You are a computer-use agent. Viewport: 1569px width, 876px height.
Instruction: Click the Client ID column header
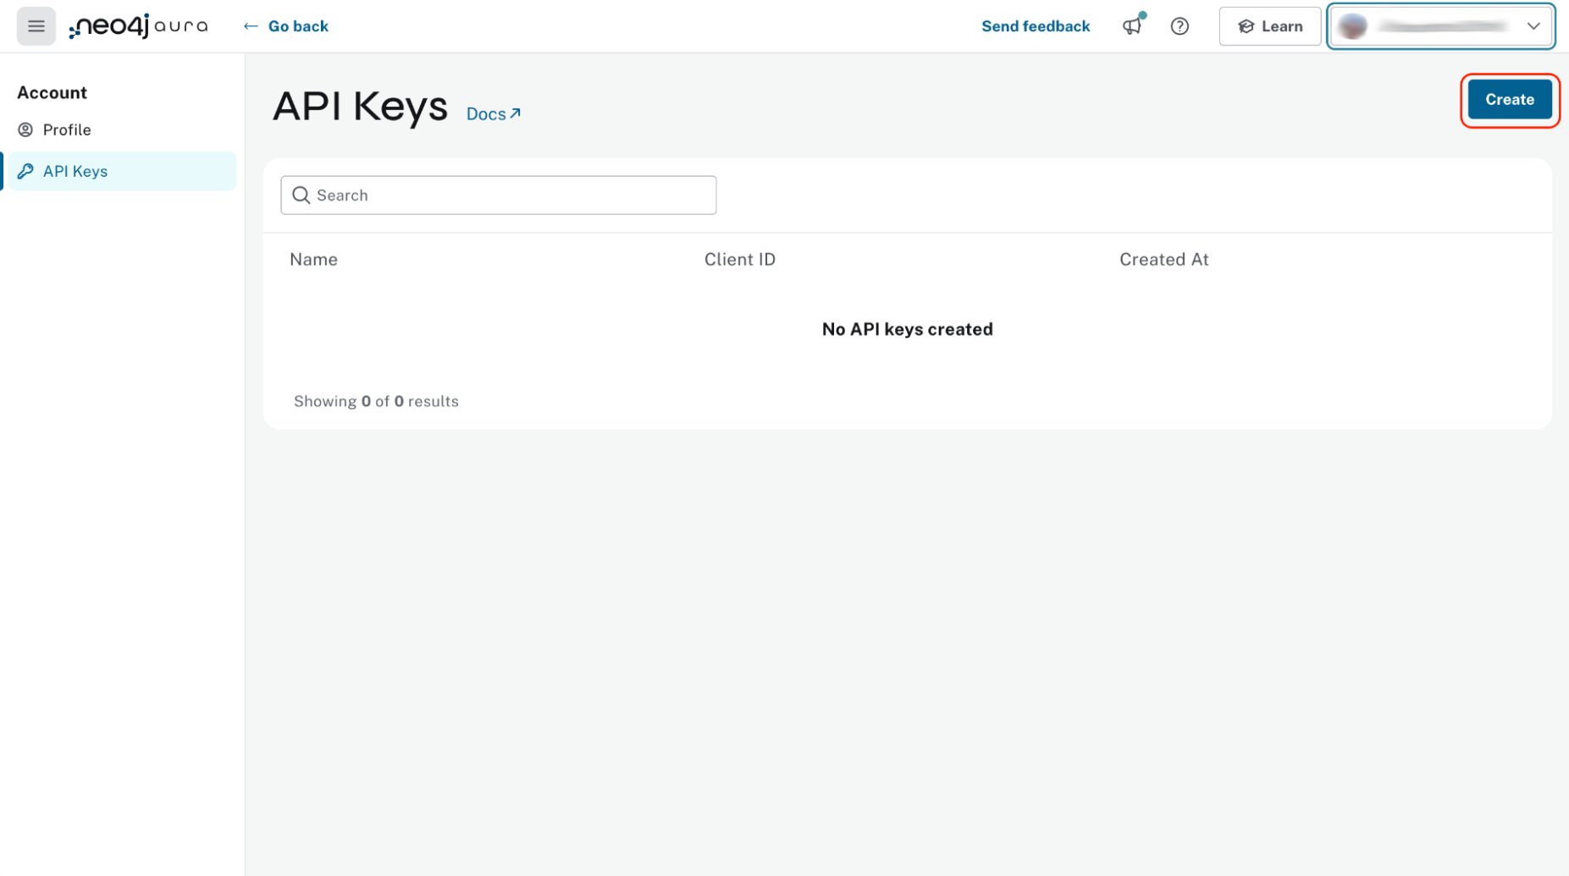739,260
